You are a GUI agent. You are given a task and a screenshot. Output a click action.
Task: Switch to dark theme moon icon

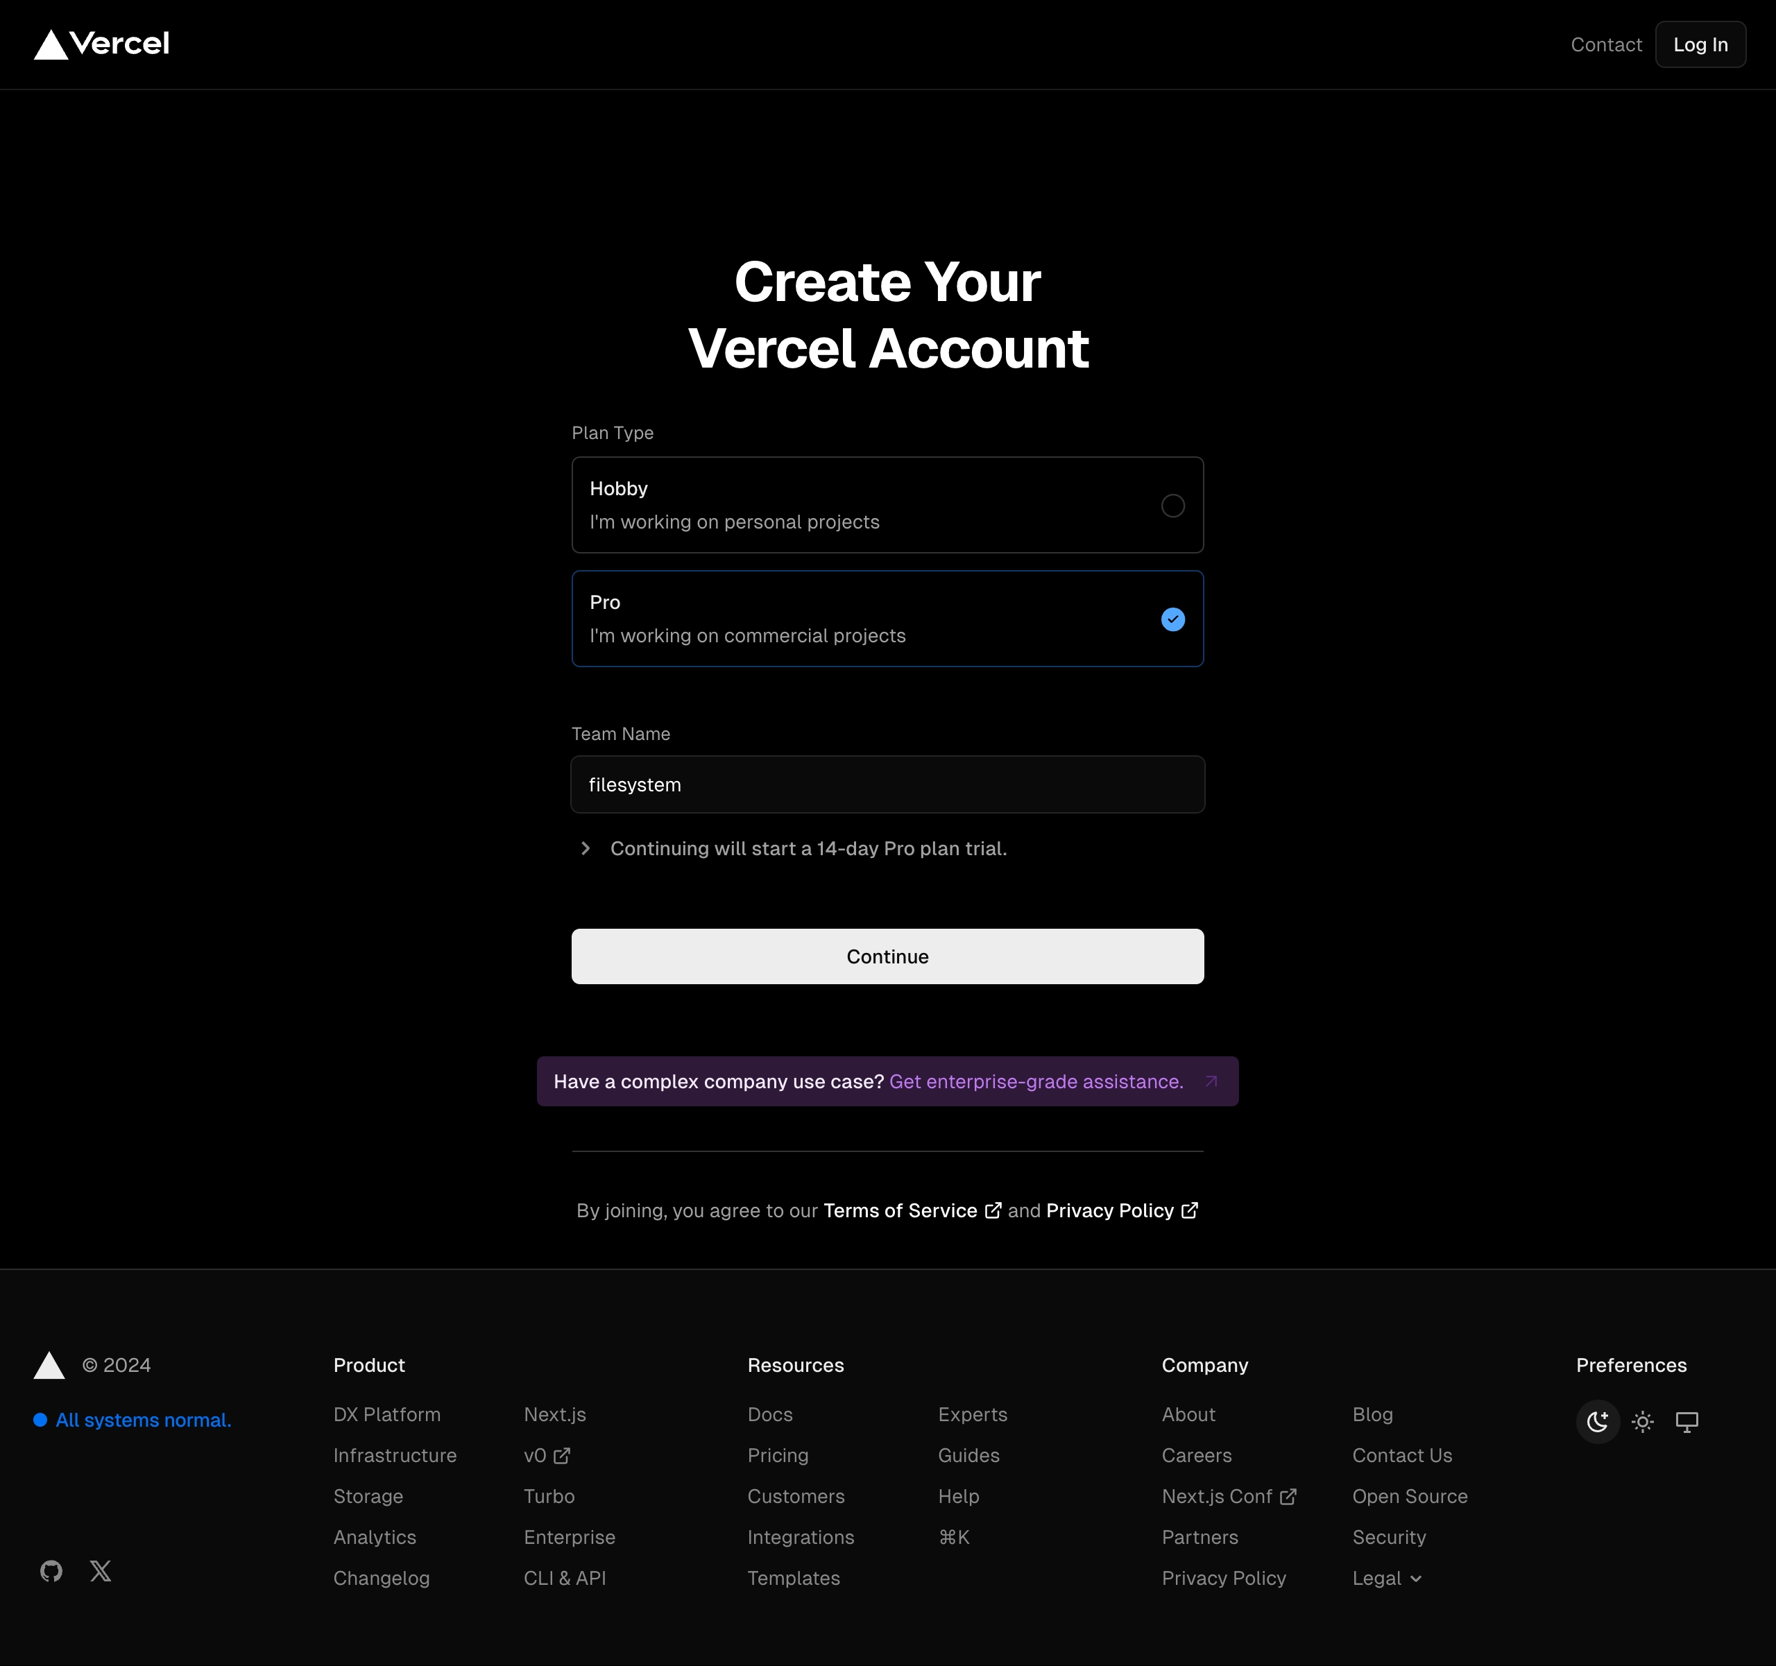(1597, 1421)
